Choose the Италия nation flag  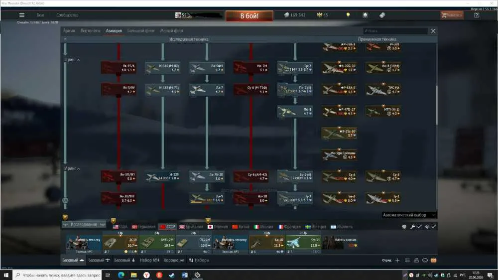[263, 227]
